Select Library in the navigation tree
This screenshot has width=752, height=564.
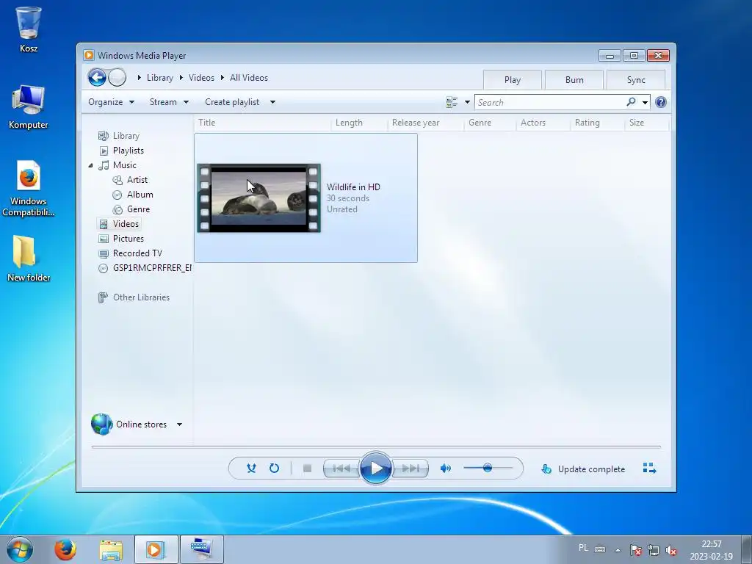click(126, 136)
